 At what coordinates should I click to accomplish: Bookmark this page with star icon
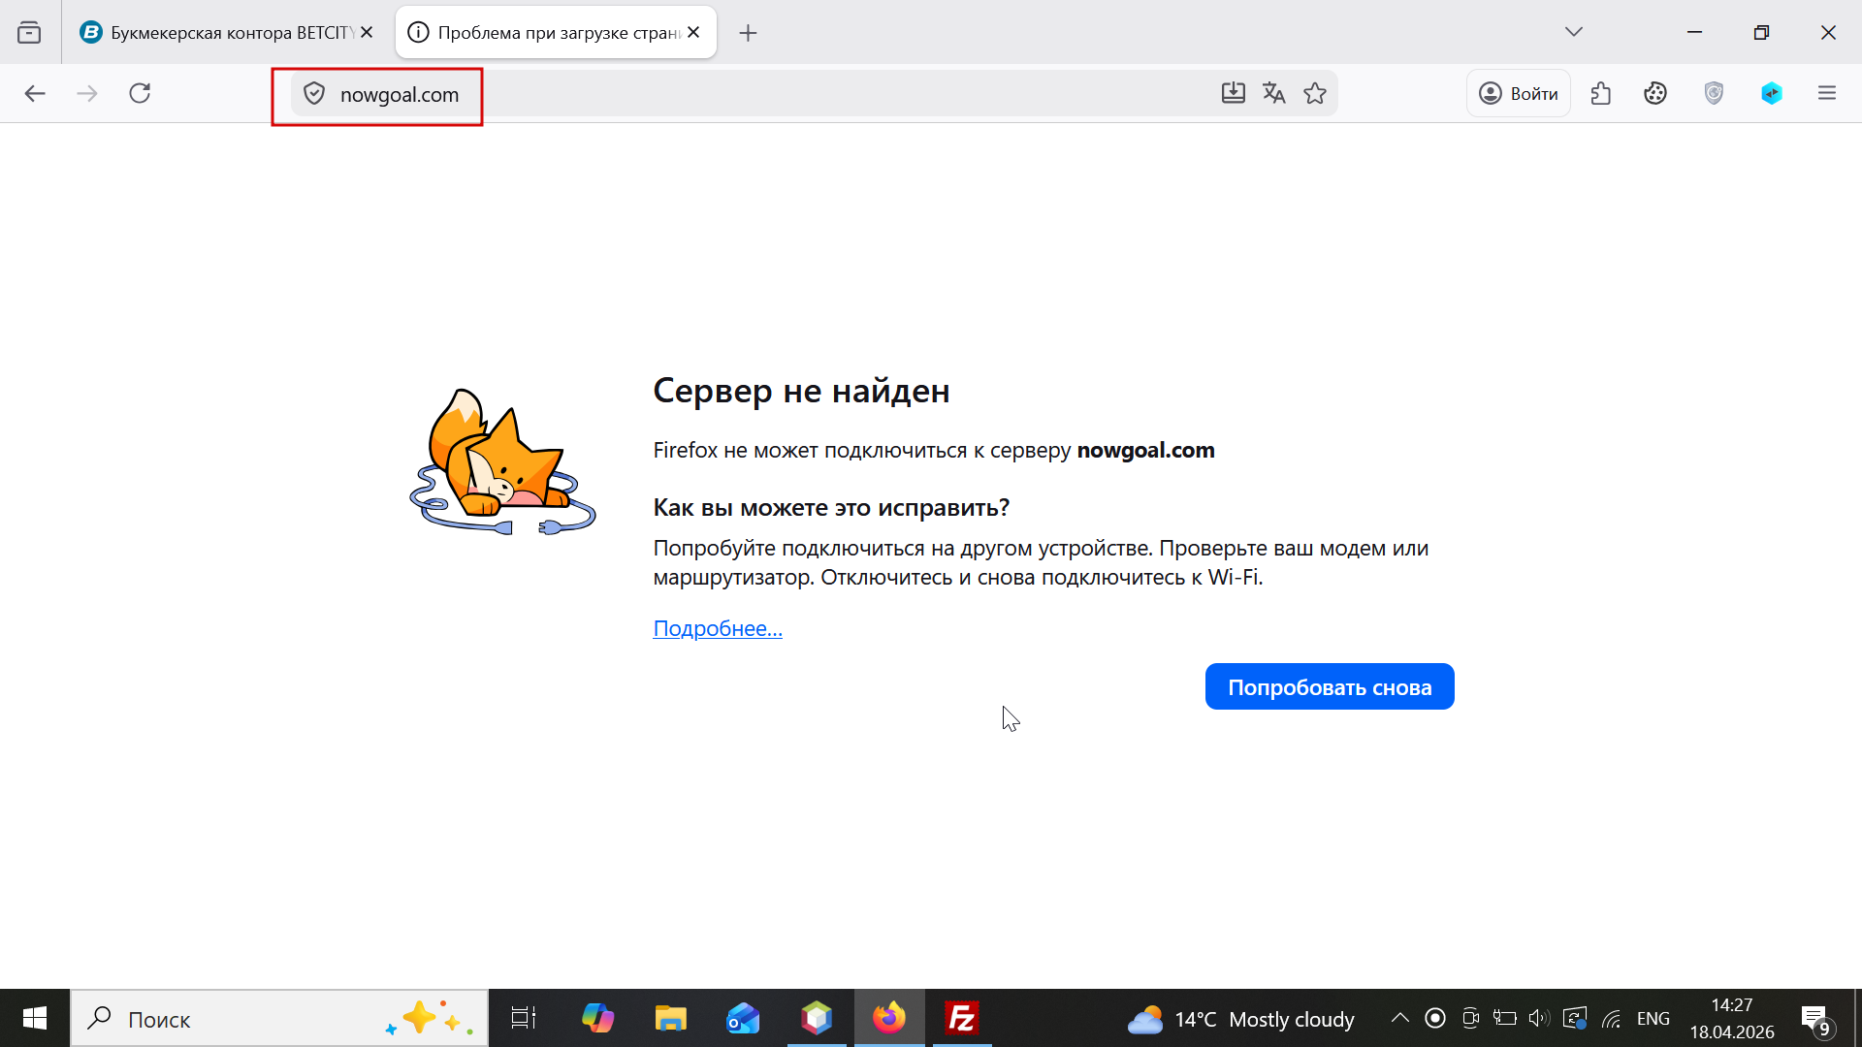[x=1315, y=93]
